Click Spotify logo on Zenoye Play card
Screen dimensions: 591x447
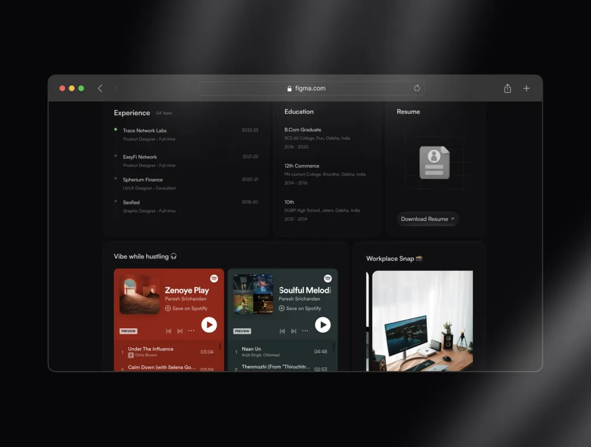tap(214, 278)
